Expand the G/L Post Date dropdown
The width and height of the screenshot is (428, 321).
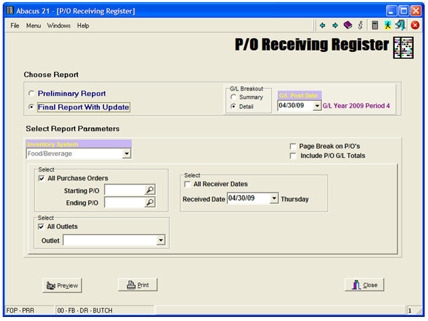point(316,106)
